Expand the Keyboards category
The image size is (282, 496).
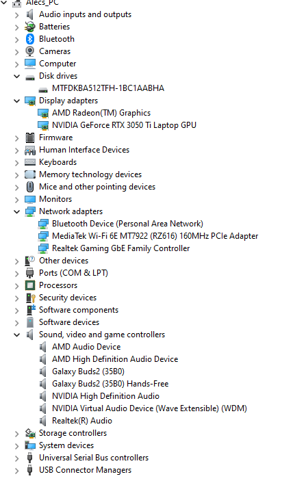click(17, 163)
